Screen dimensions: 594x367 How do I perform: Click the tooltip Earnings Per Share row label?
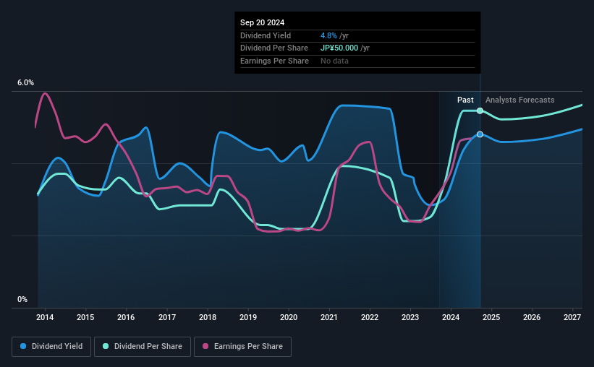coord(274,61)
